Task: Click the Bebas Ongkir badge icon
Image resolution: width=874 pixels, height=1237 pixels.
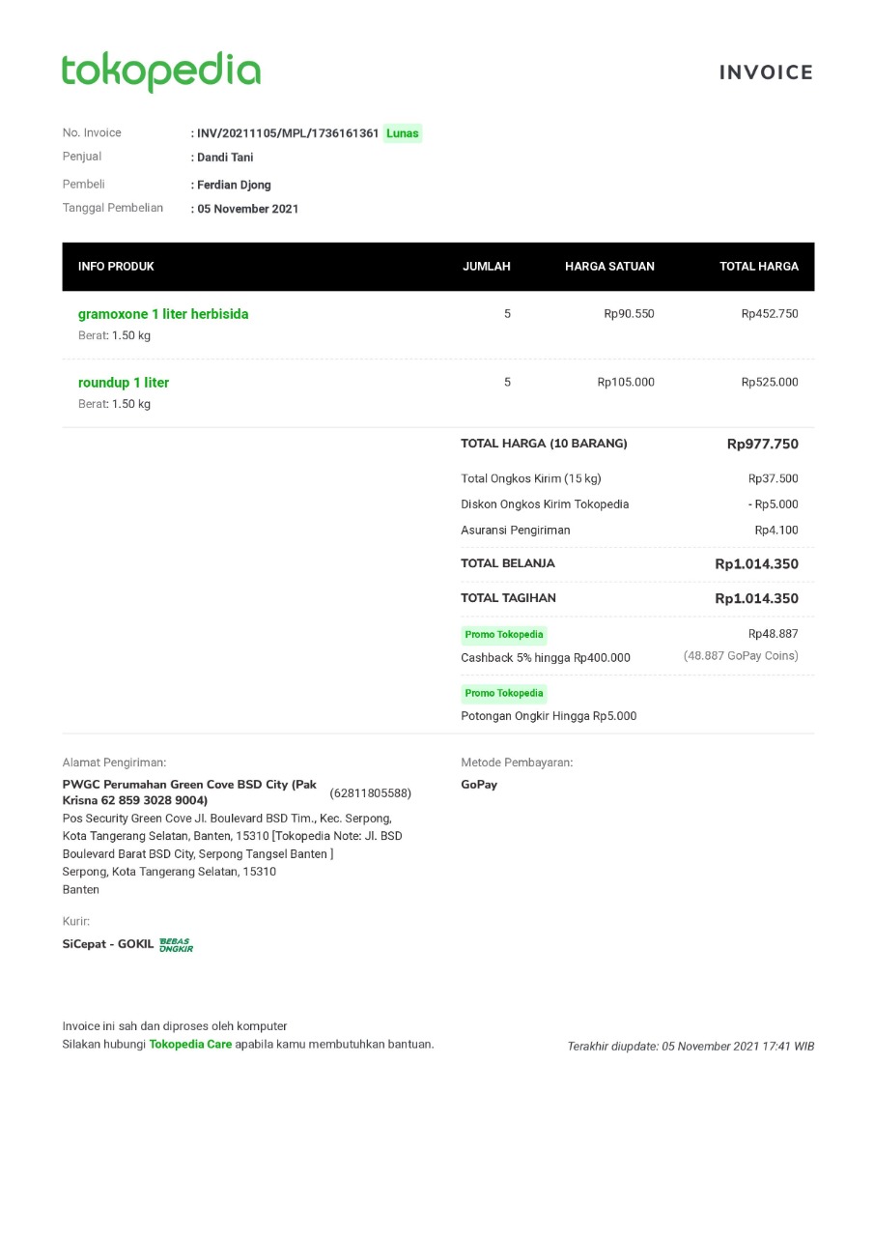Action: [176, 944]
